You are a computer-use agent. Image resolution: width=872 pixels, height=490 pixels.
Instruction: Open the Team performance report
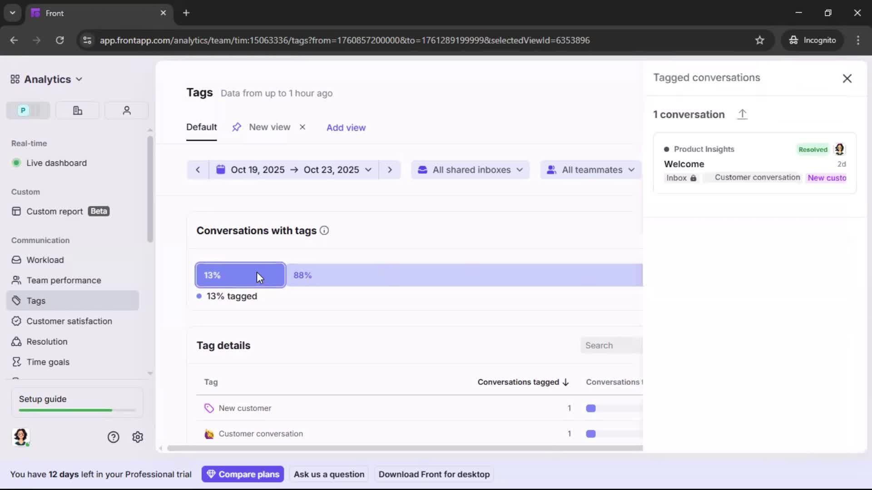[64, 280]
